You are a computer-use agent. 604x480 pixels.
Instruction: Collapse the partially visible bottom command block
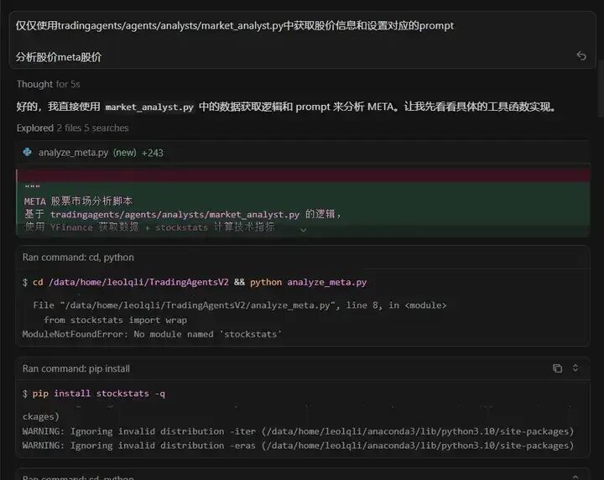pyautogui.click(x=575, y=477)
